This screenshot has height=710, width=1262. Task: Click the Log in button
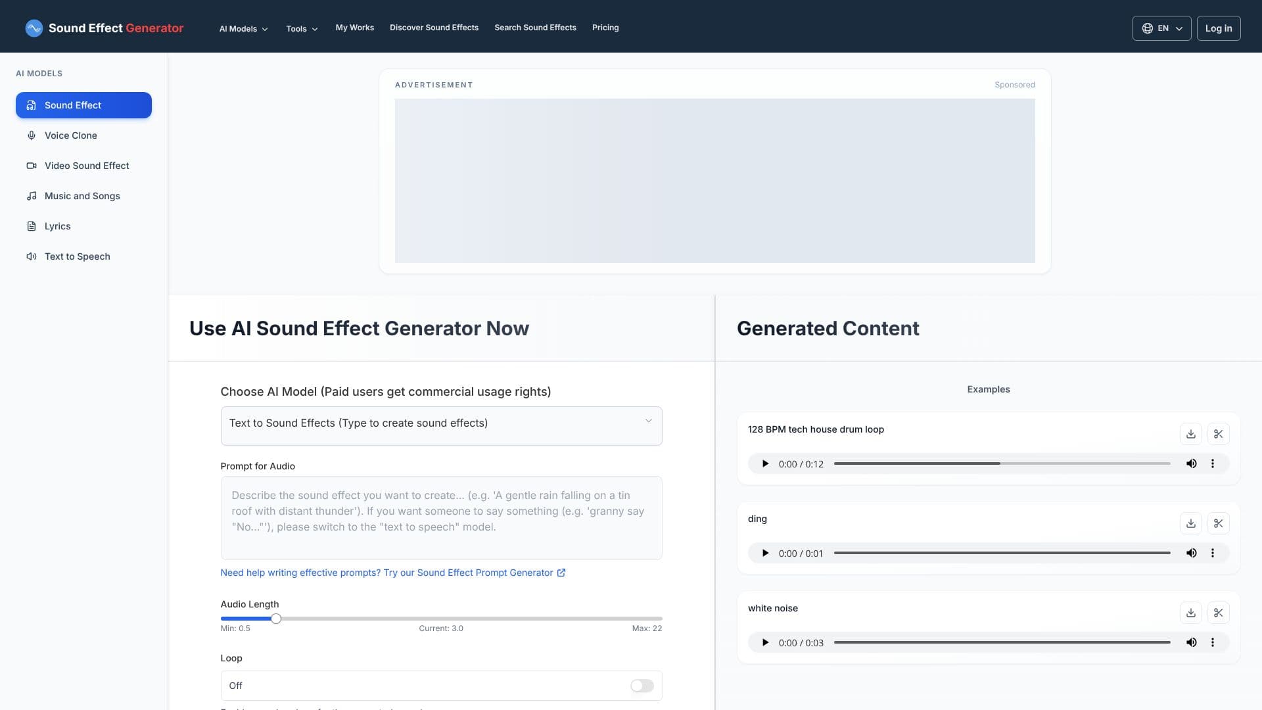(1219, 28)
